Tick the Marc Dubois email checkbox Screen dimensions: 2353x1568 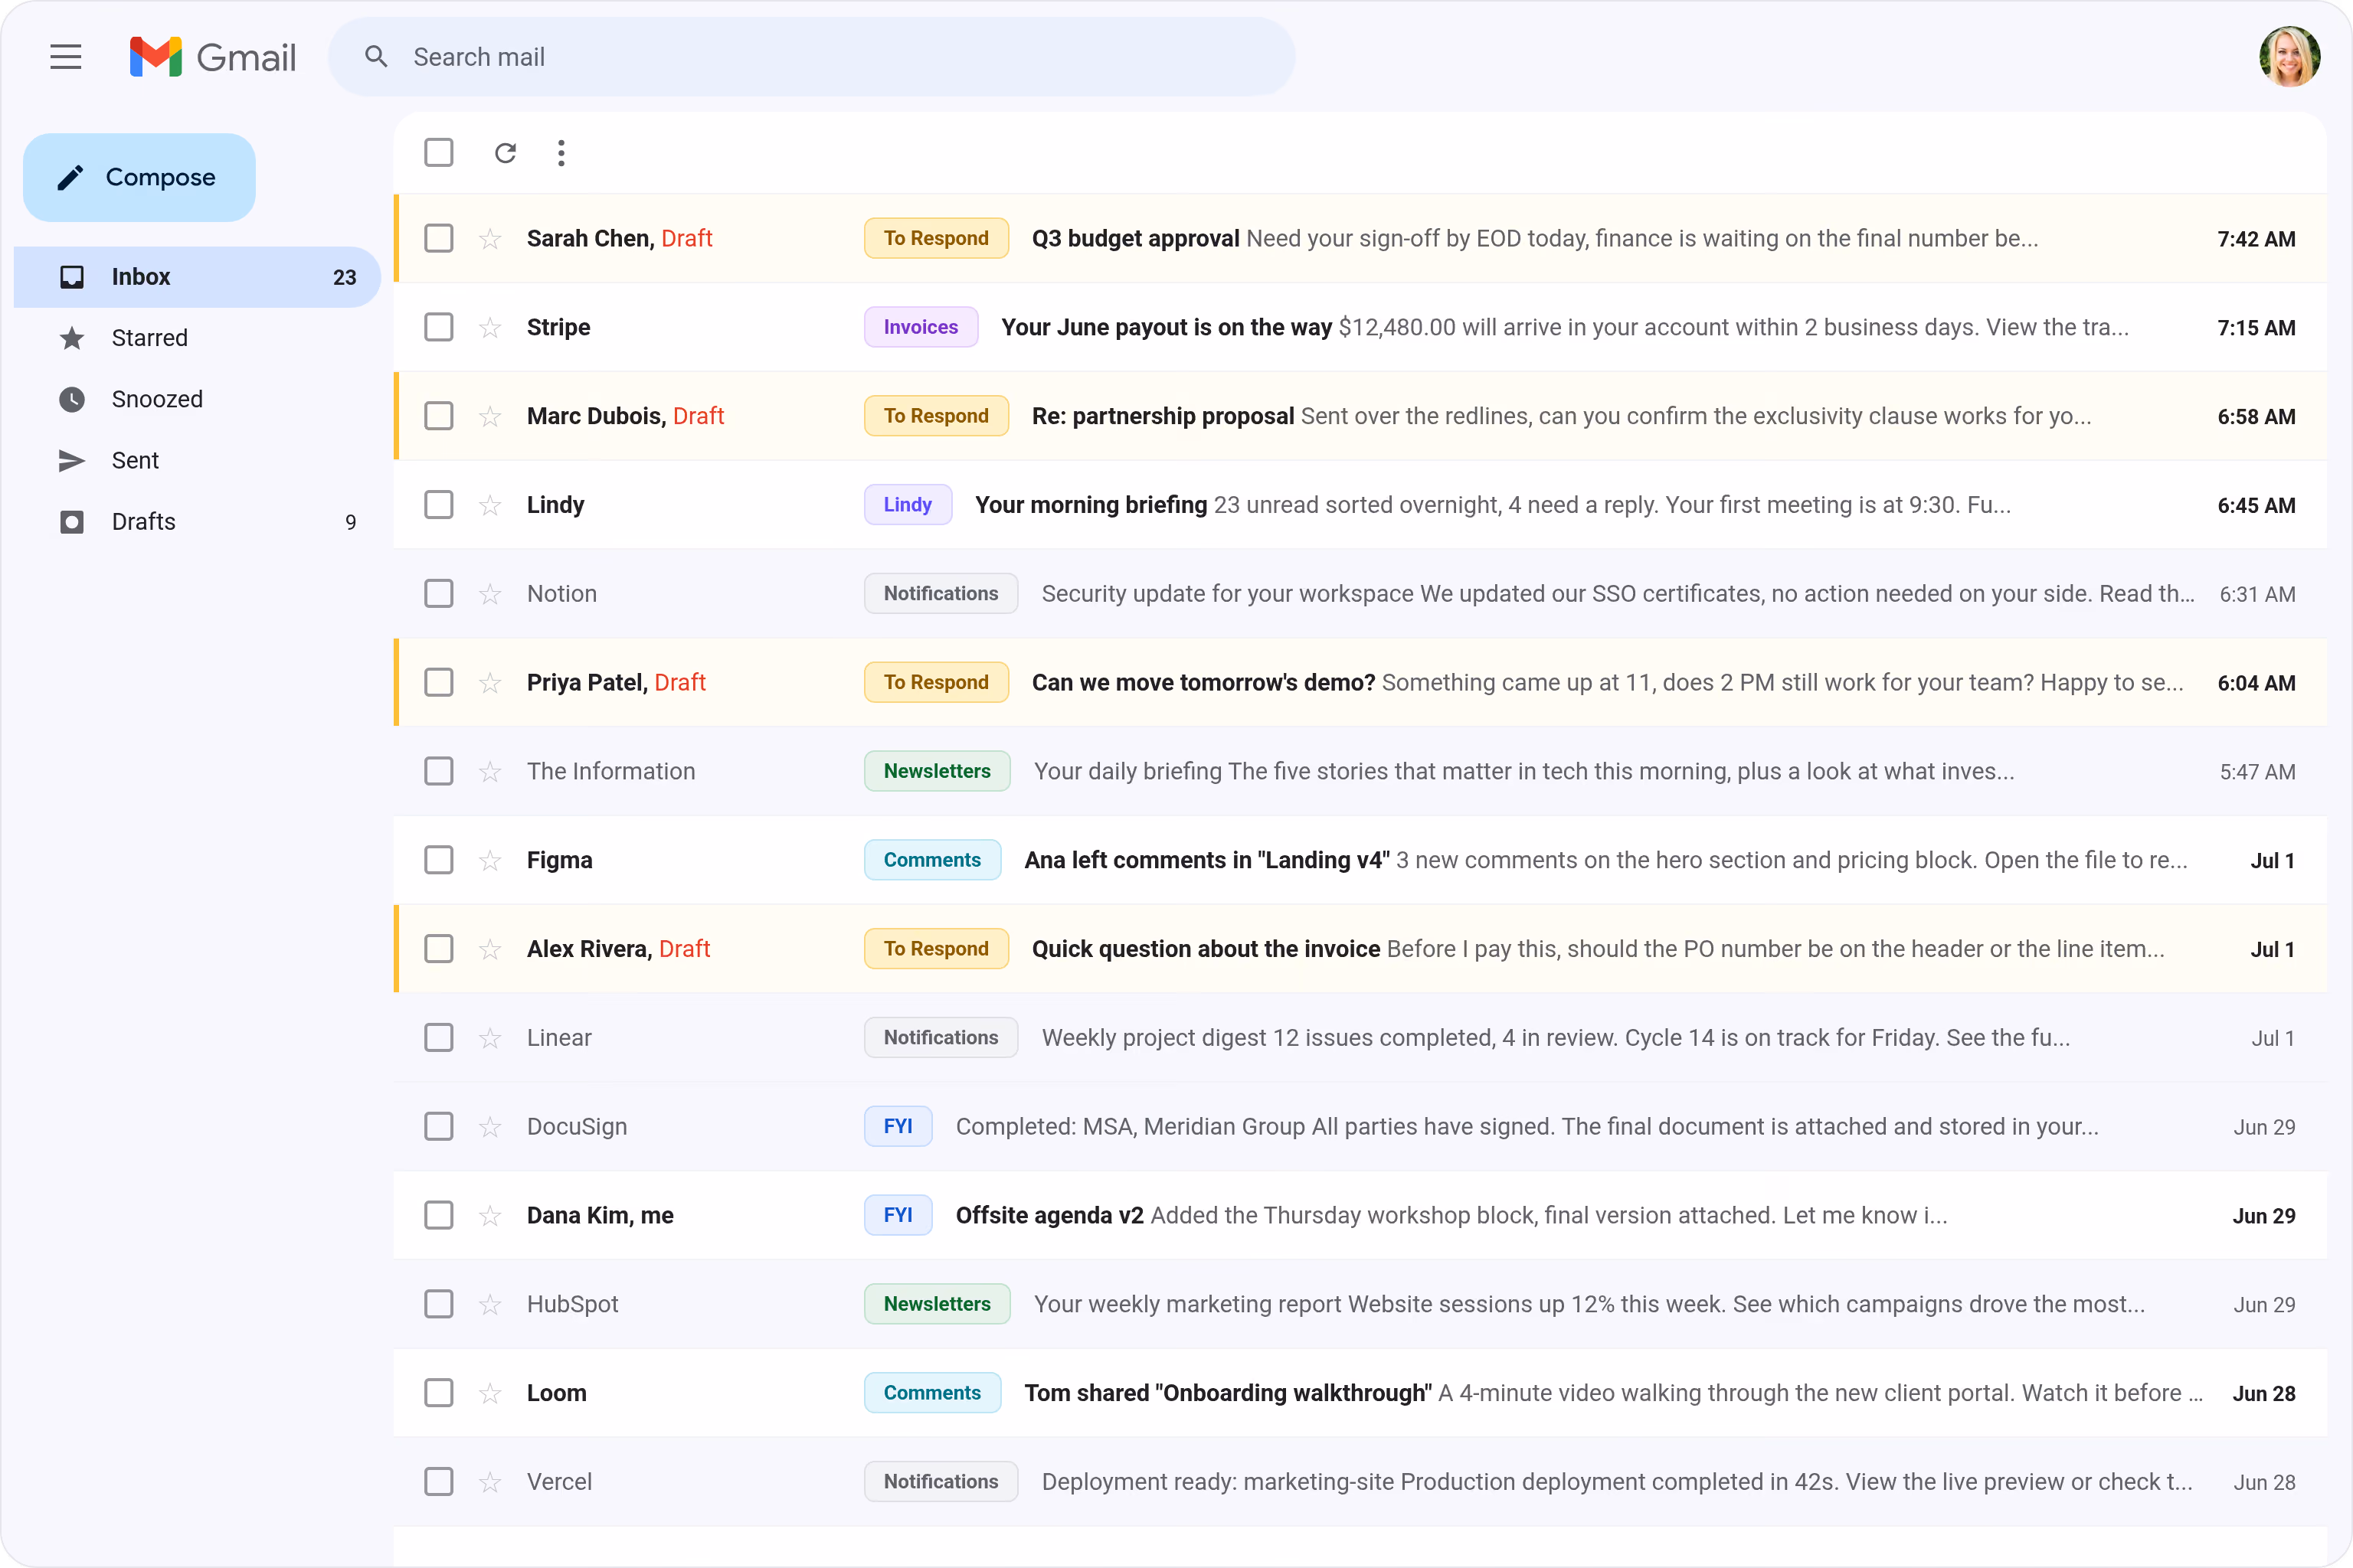pyautogui.click(x=438, y=416)
